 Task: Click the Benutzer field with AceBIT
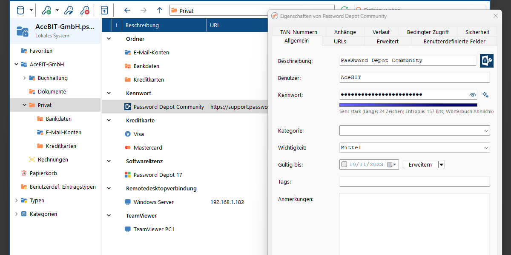point(414,77)
